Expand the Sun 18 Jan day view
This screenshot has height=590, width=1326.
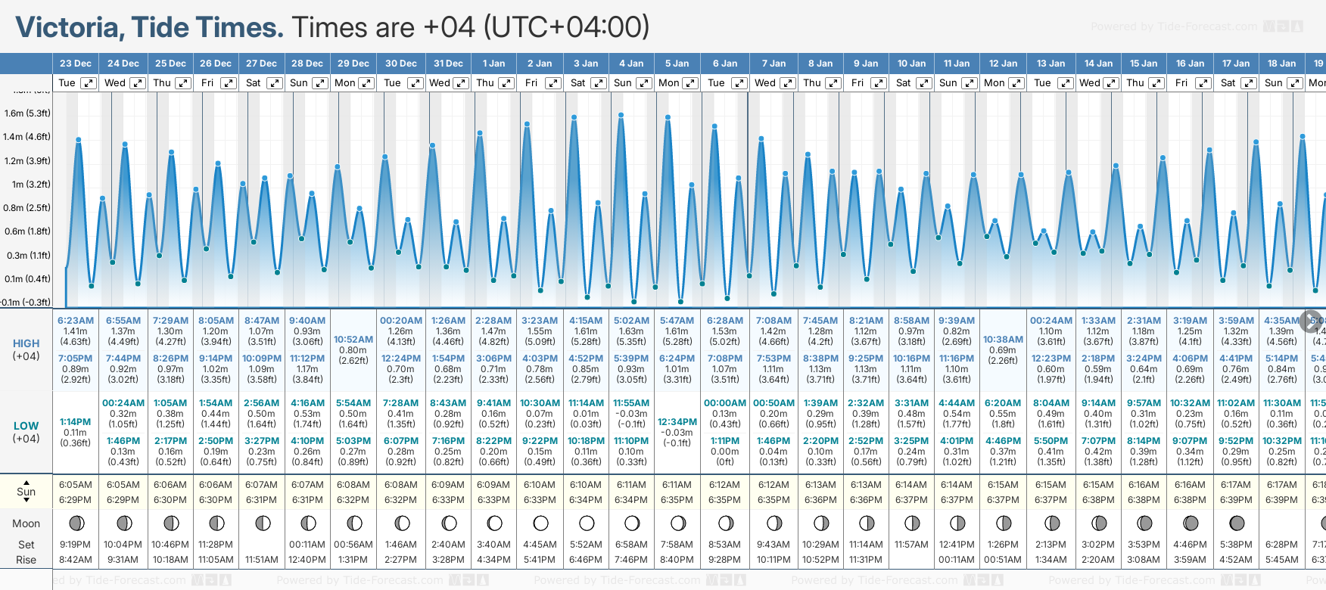[1295, 83]
